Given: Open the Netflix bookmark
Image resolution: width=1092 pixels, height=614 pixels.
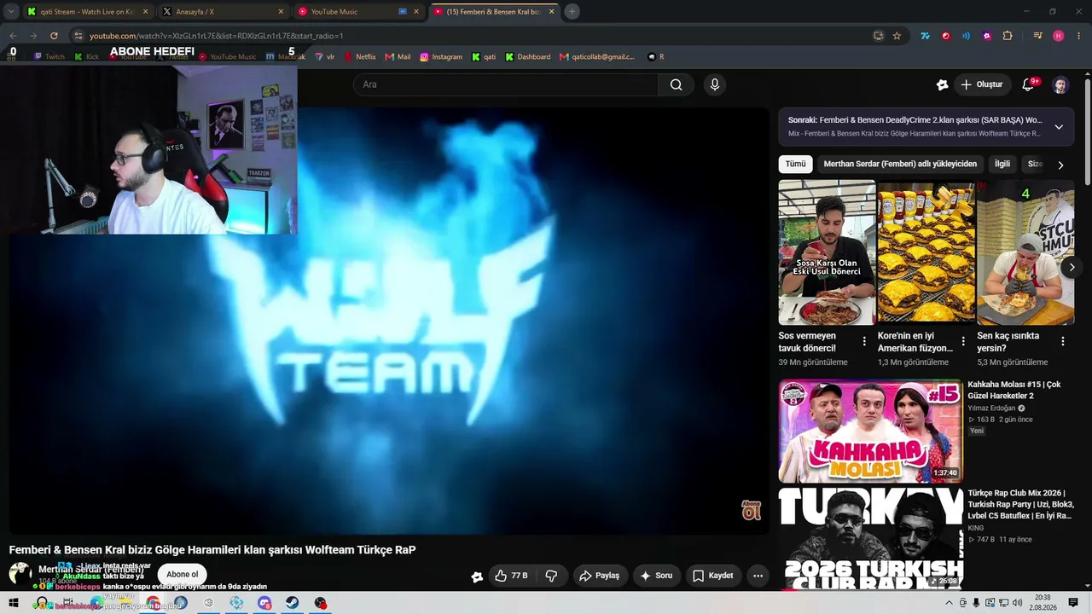Looking at the screenshot, I should click(x=359, y=57).
